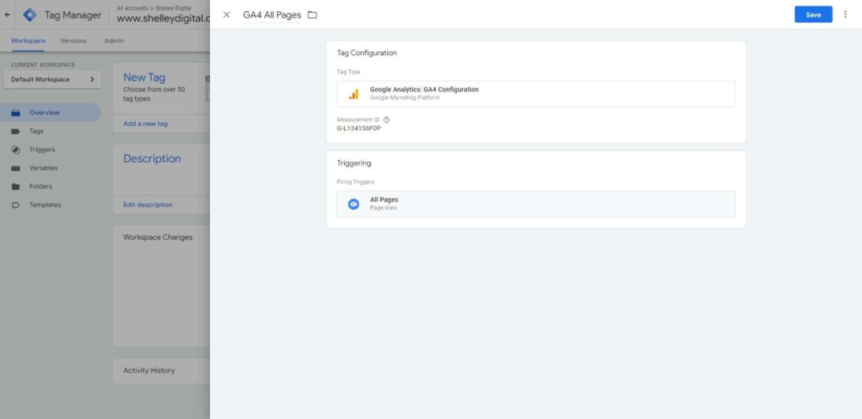The height and width of the screenshot is (419, 862).
Task: Click the www.shelleydigital container name
Action: click(164, 18)
